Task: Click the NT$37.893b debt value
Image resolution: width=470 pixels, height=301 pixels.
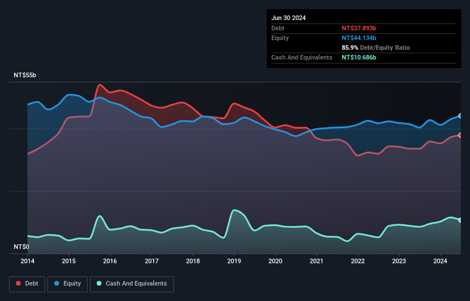Action: (x=359, y=28)
